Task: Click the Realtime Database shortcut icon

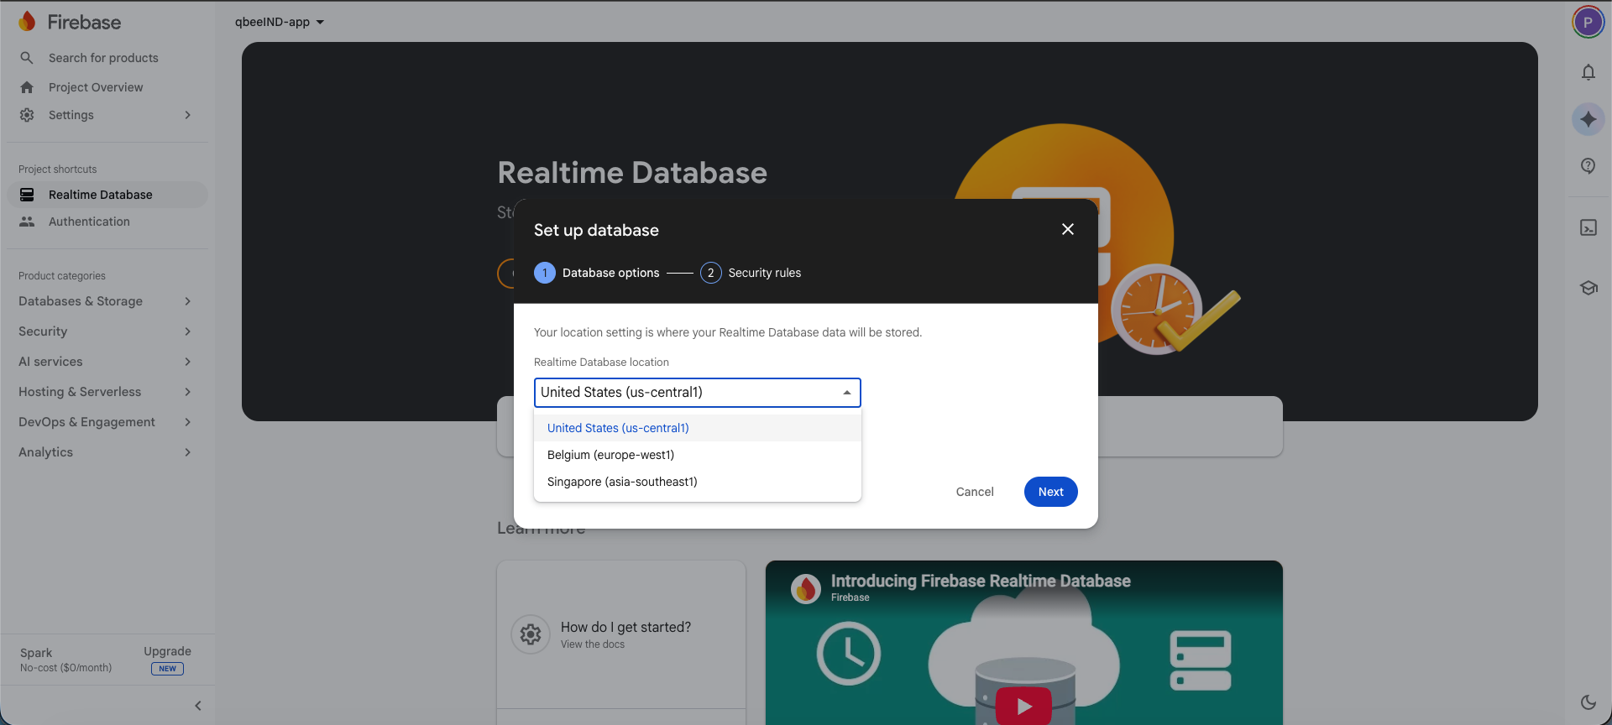Action: [x=27, y=195]
